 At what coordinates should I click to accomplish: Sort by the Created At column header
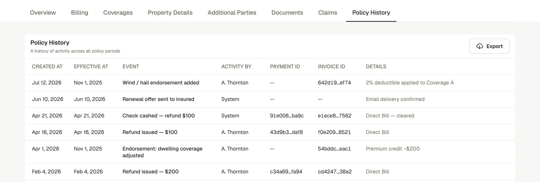[x=47, y=67]
